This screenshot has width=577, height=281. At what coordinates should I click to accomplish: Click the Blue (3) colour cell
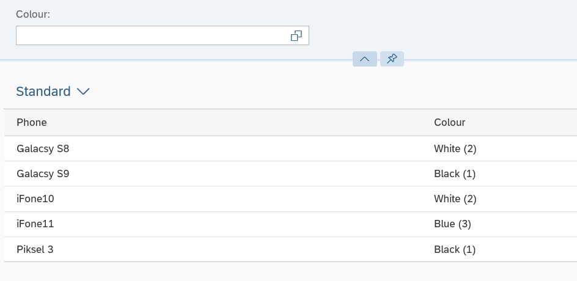[x=453, y=224]
